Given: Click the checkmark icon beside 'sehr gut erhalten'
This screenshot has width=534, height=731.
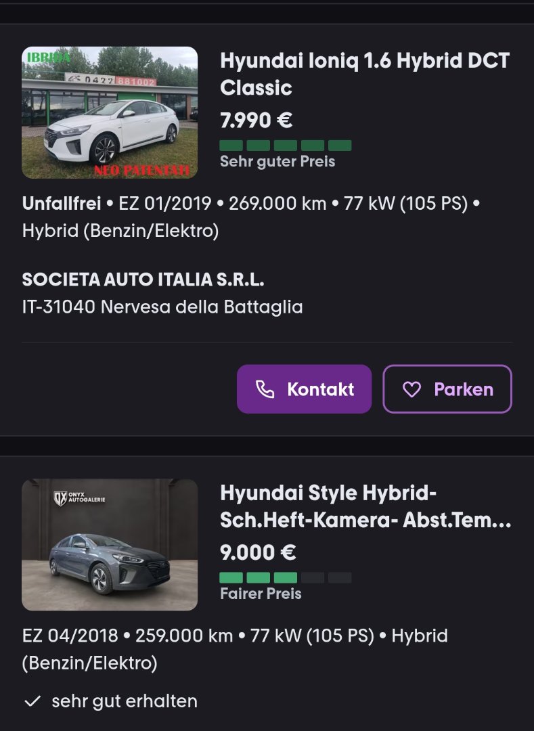Looking at the screenshot, I should pyautogui.click(x=32, y=701).
